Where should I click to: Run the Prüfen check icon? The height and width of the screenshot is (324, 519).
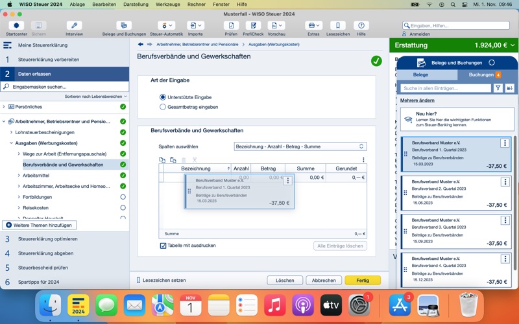point(231,25)
